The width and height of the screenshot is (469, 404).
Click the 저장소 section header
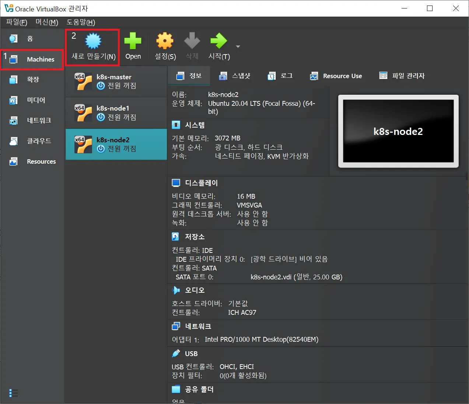click(x=195, y=236)
